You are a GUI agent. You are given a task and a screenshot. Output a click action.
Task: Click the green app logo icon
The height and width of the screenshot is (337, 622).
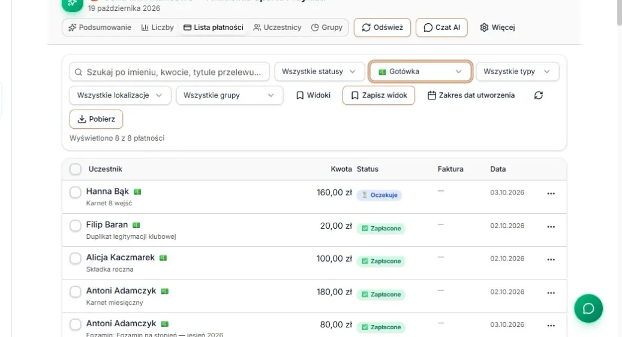[72, 4]
